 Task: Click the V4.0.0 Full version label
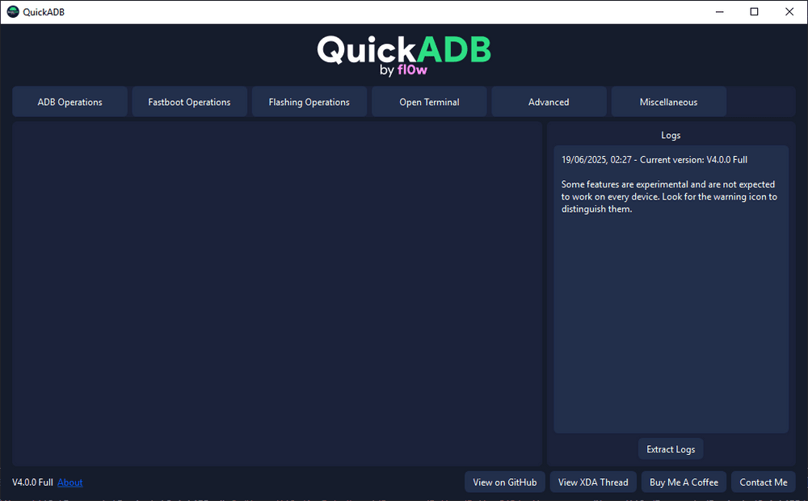pos(32,482)
